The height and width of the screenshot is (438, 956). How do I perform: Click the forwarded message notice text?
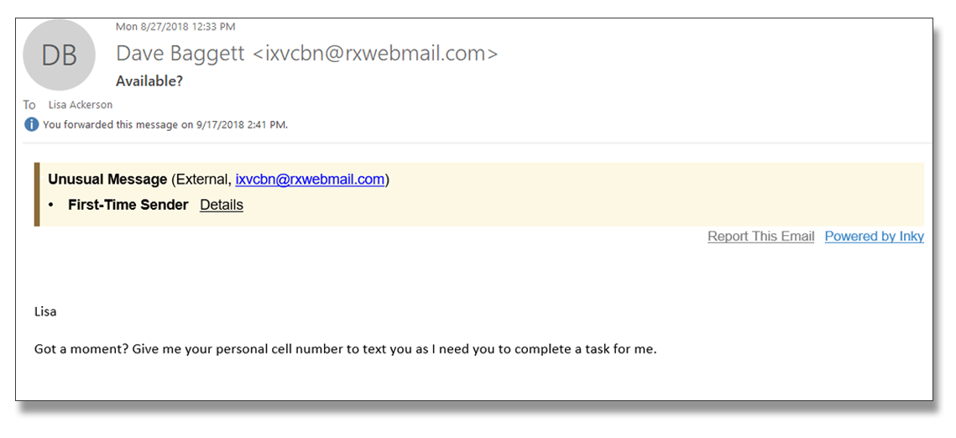click(x=165, y=125)
